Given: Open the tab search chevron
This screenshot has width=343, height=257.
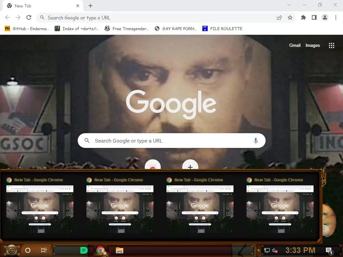Looking at the screenshot, I should coord(289,5).
